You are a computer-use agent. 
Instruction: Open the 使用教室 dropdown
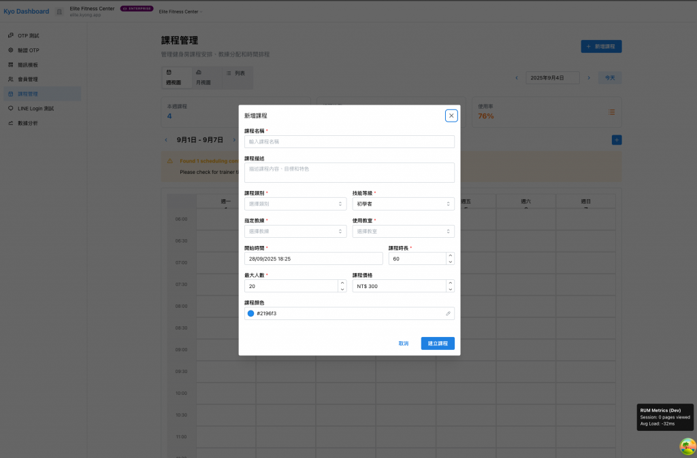(x=403, y=231)
